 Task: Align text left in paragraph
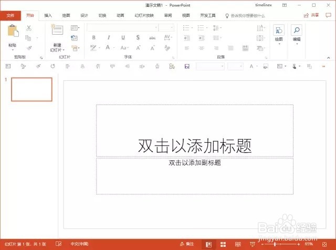[x=187, y=48]
